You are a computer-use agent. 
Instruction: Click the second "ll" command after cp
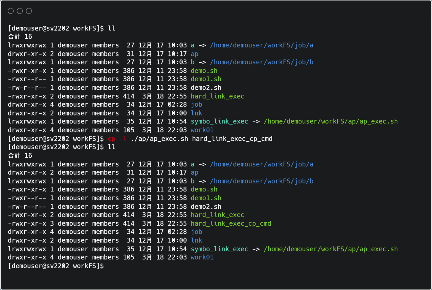point(111,147)
